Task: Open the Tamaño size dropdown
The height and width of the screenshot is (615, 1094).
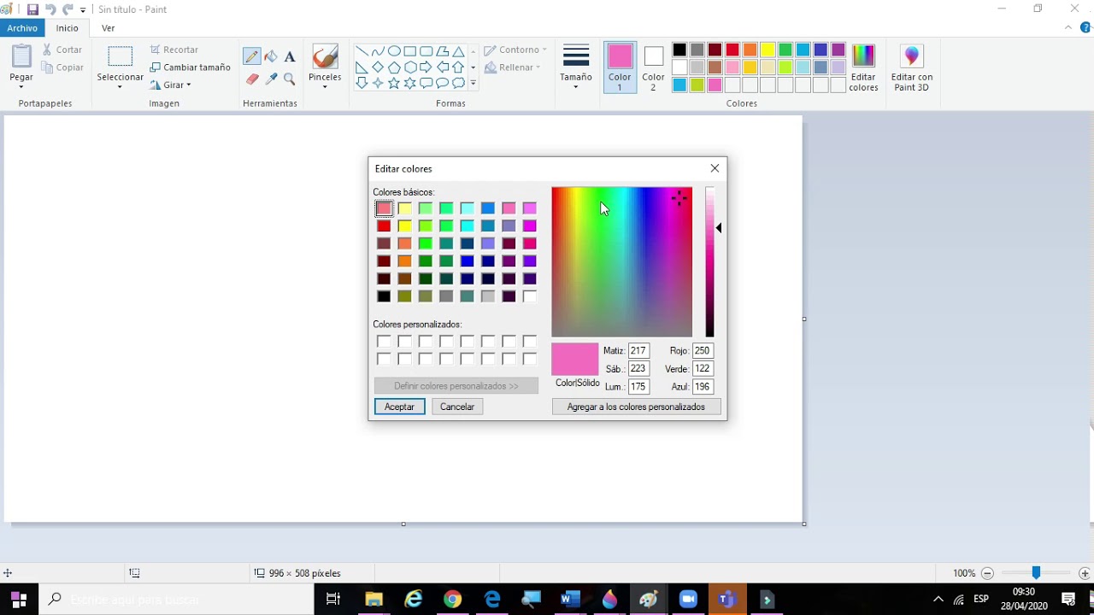Action: pos(576,67)
